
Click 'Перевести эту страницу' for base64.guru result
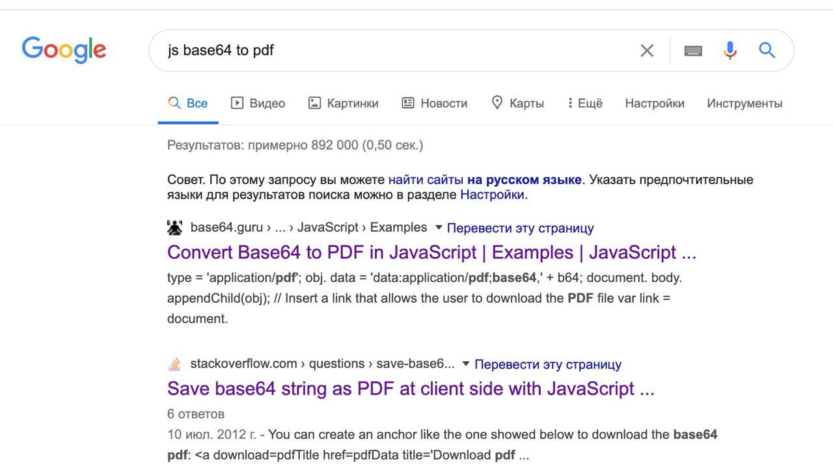coord(521,228)
